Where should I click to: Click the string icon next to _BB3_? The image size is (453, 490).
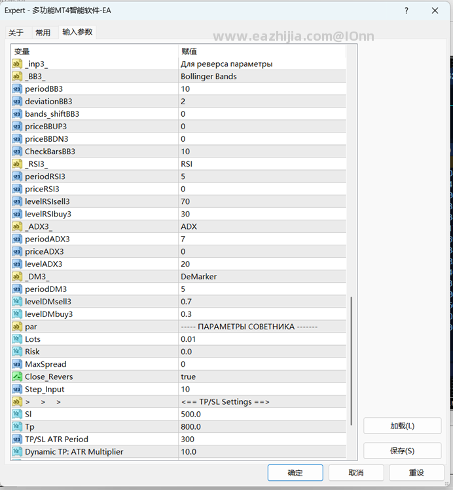(17, 76)
